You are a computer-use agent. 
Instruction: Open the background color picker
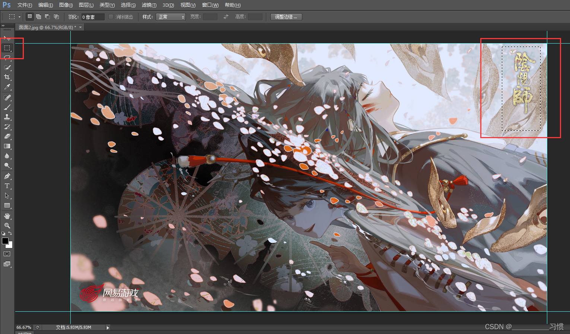coord(10,246)
